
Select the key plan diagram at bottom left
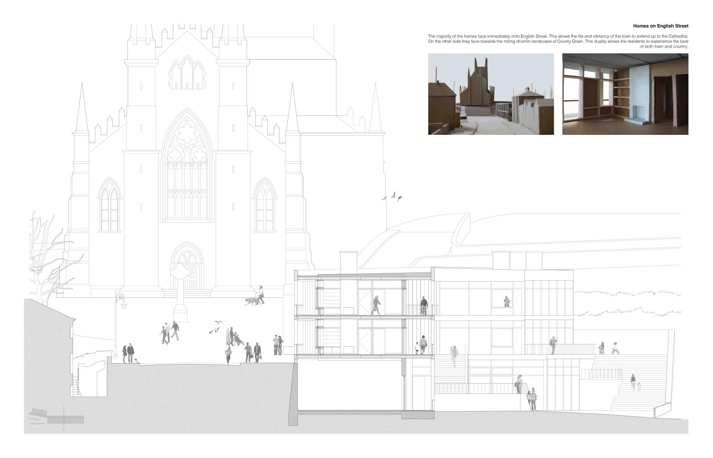pyautogui.click(x=56, y=418)
